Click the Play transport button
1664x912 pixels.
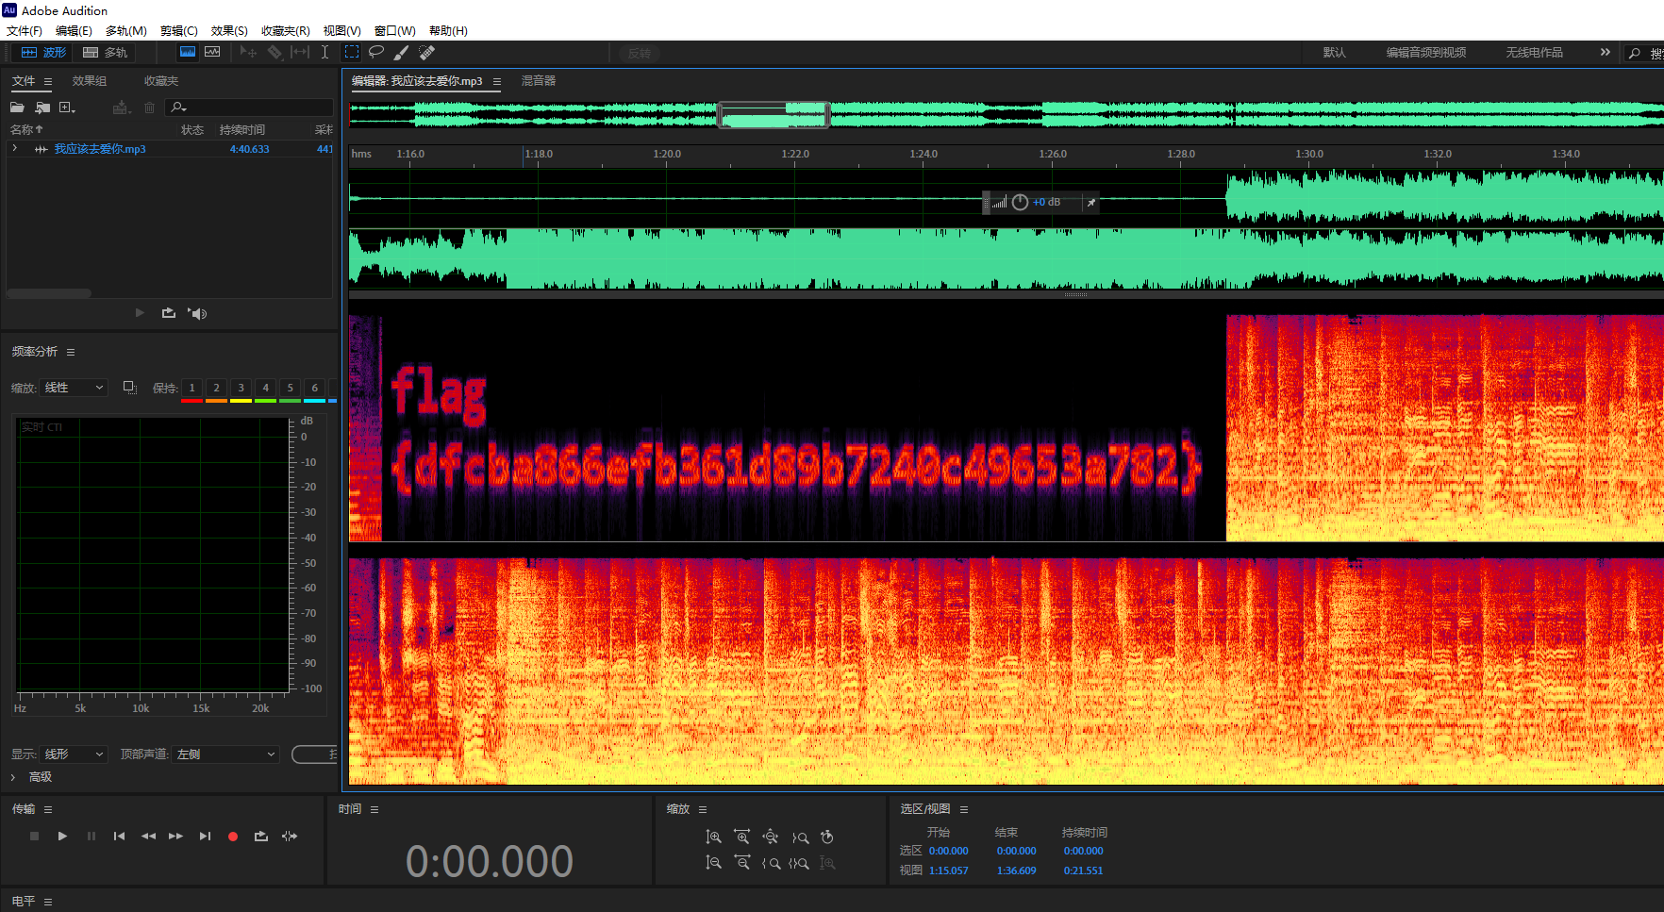tap(62, 837)
